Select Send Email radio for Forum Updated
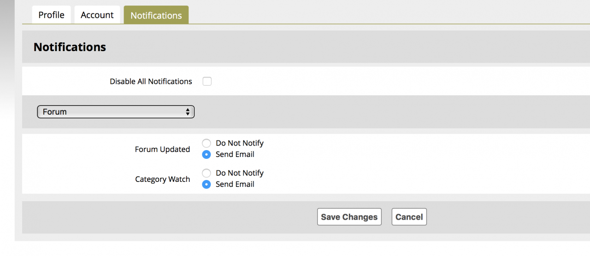 tap(207, 155)
